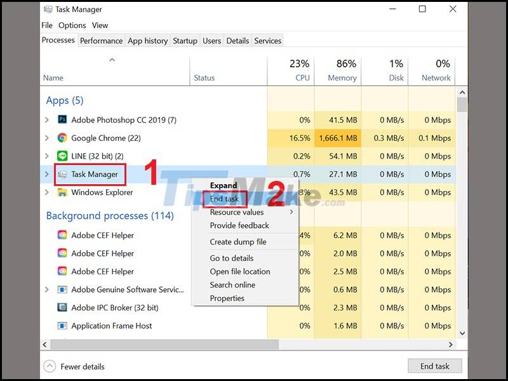508x381 pixels.
Task: Select the Windows Explorer folder icon
Action: tap(62, 192)
